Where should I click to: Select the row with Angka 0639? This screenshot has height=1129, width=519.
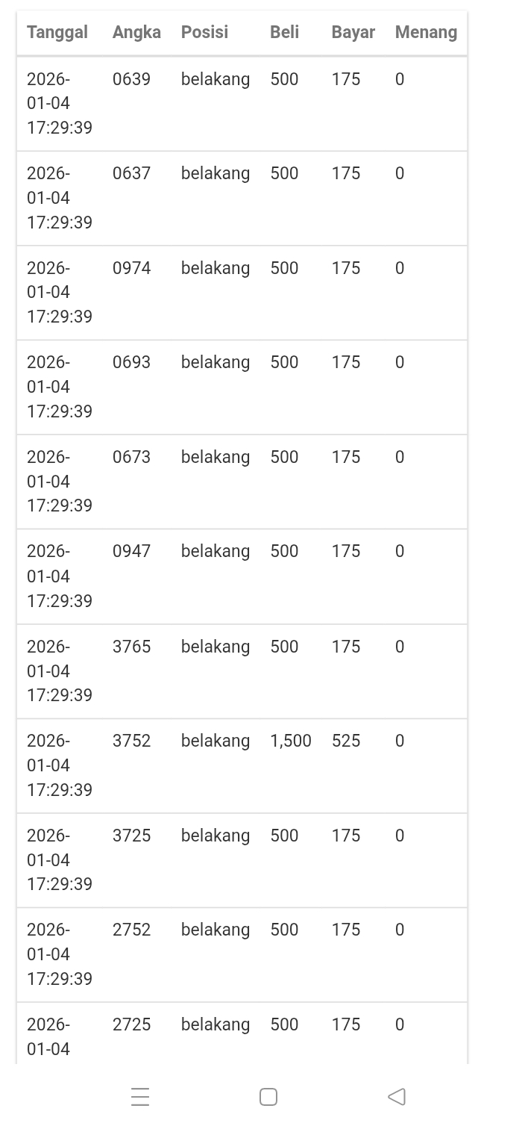pos(131,79)
